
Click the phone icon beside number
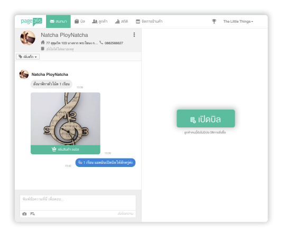pos(101,43)
